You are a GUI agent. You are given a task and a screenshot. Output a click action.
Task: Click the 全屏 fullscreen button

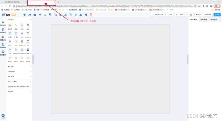pyautogui.click(x=170, y=15)
